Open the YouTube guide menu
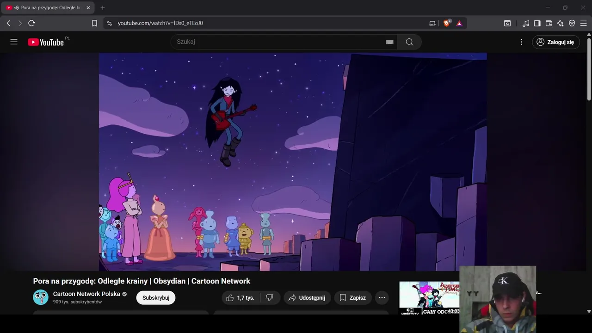592x333 pixels. point(14,42)
